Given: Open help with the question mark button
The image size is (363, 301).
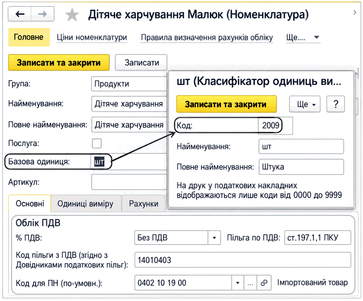Looking at the screenshot, I should point(336,104).
